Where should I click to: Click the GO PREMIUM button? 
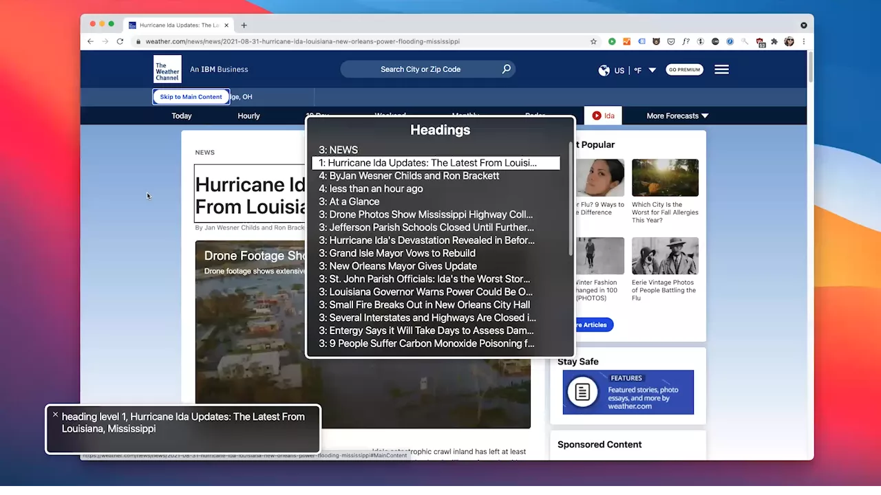tap(684, 69)
